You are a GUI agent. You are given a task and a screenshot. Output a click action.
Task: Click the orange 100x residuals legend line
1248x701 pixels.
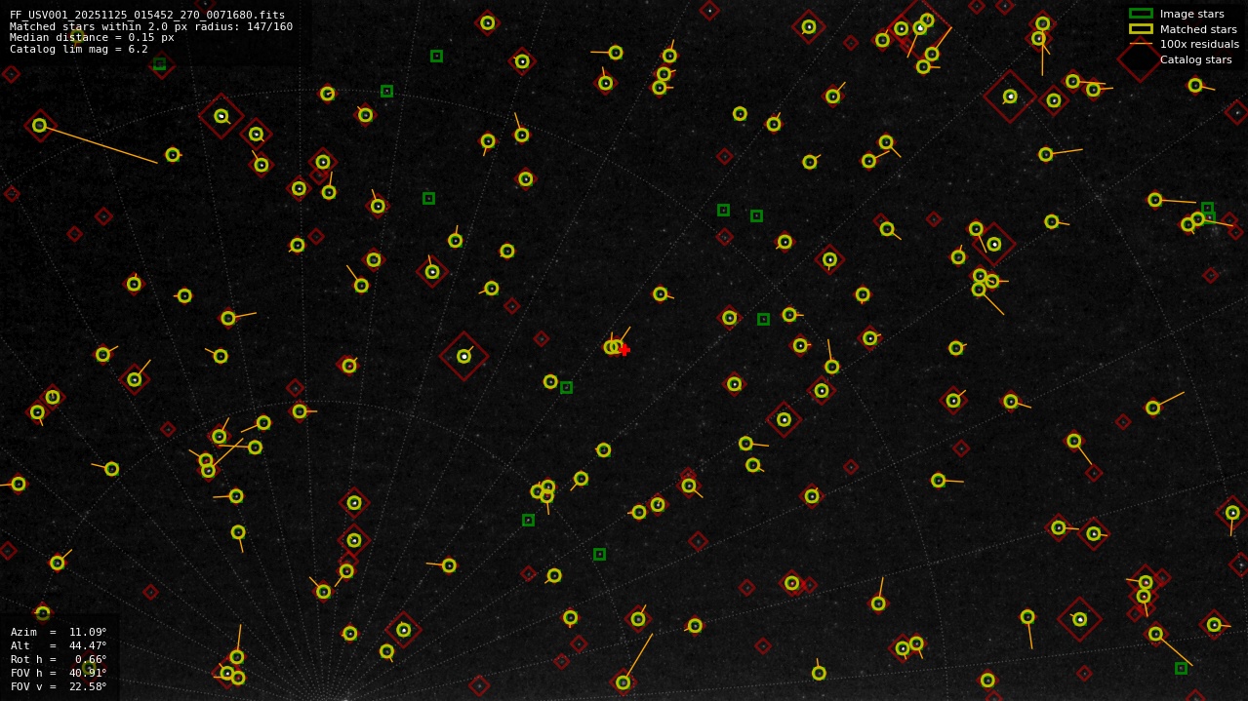click(x=1141, y=44)
